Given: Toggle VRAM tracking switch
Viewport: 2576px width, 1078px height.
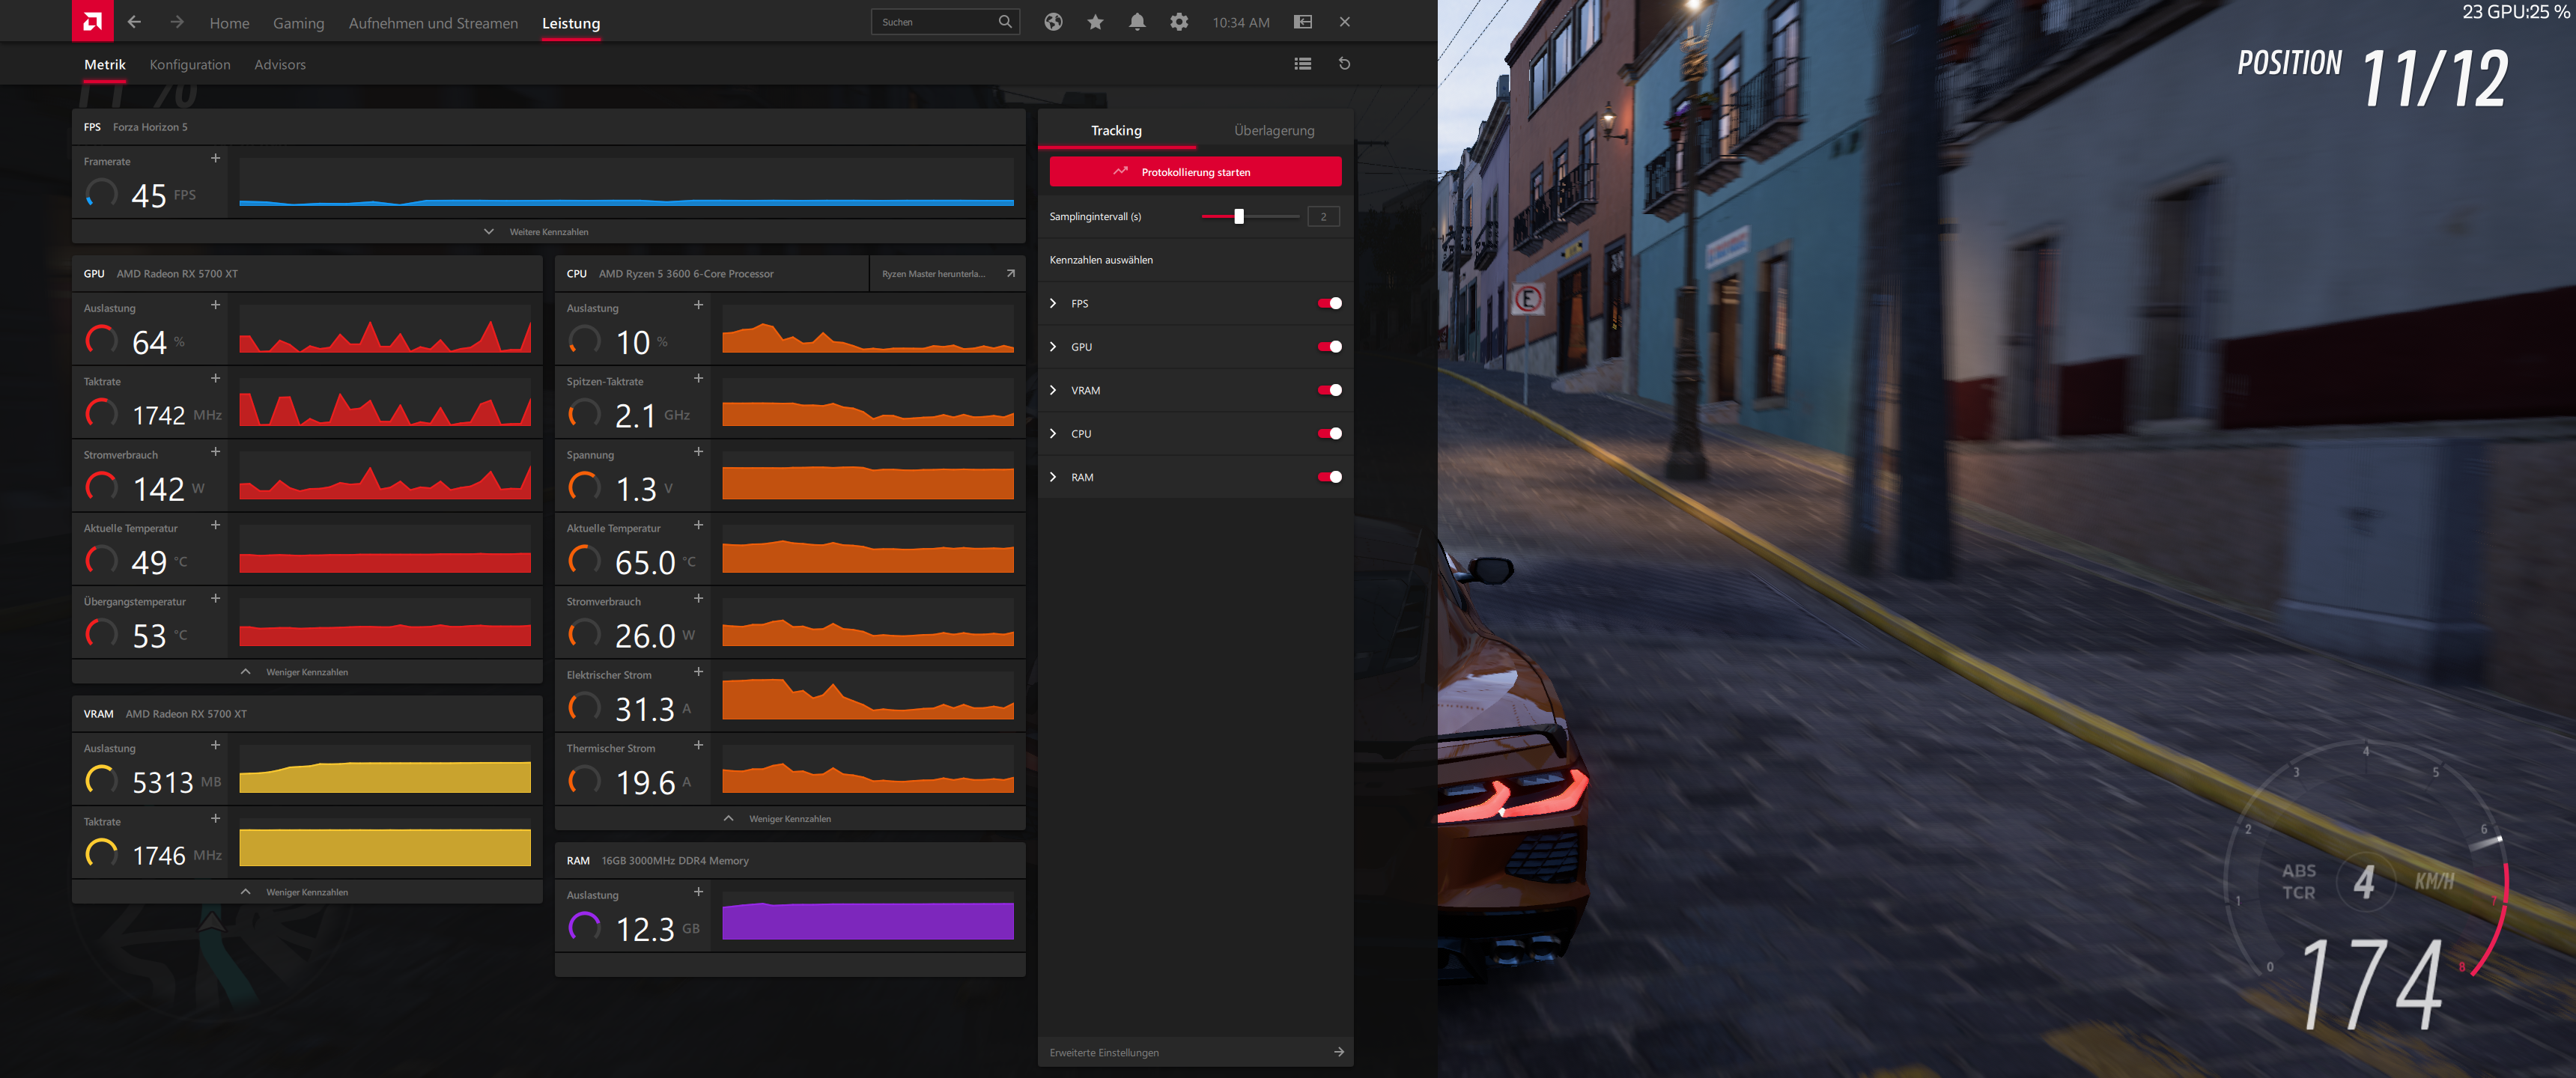Looking at the screenshot, I should [x=1329, y=390].
